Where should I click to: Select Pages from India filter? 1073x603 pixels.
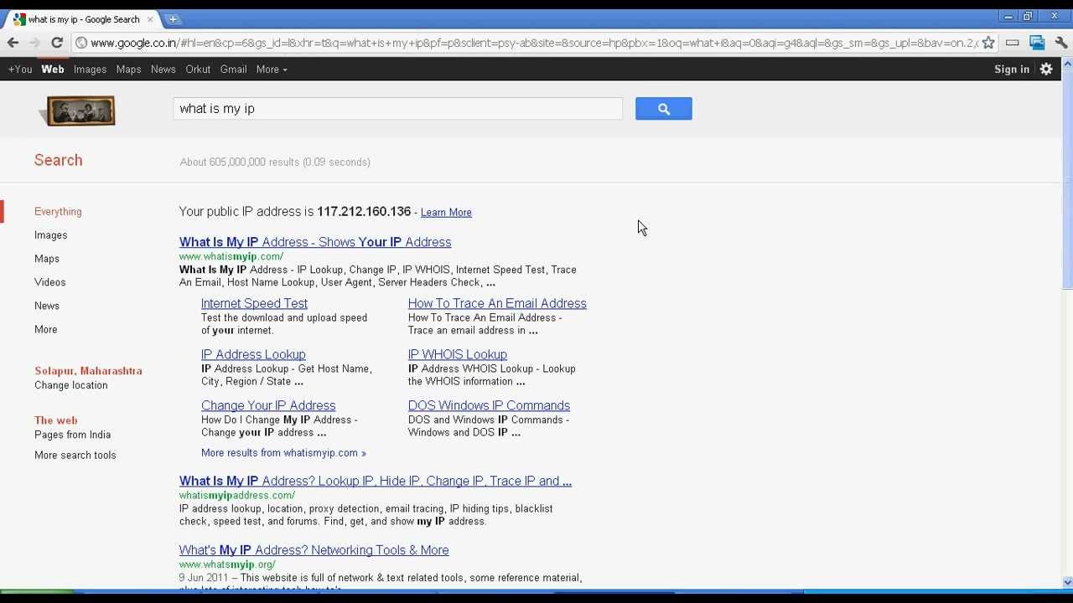click(x=72, y=435)
